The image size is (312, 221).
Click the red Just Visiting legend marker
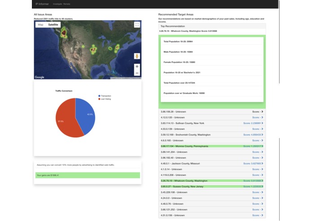click(99, 99)
